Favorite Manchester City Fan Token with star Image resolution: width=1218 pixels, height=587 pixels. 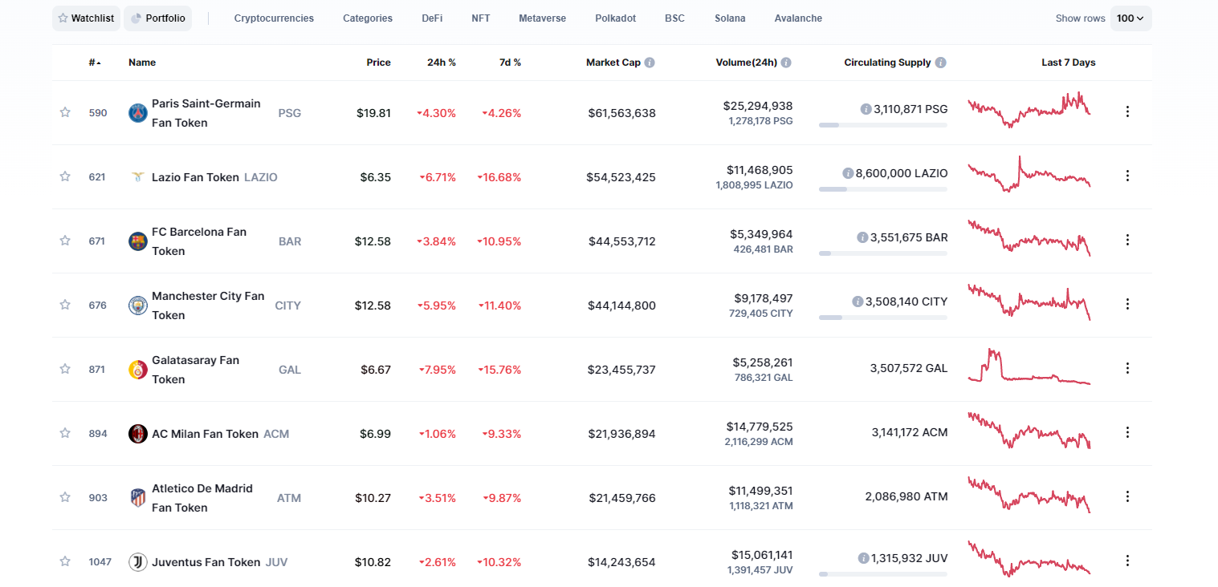pyautogui.click(x=65, y=305)
